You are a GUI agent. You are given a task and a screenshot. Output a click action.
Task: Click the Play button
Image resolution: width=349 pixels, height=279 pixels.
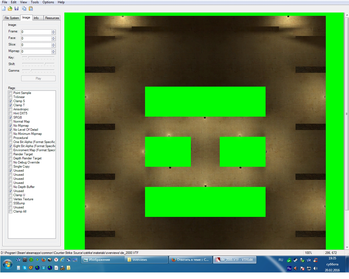pyautogui.click(x=38, y=78)
